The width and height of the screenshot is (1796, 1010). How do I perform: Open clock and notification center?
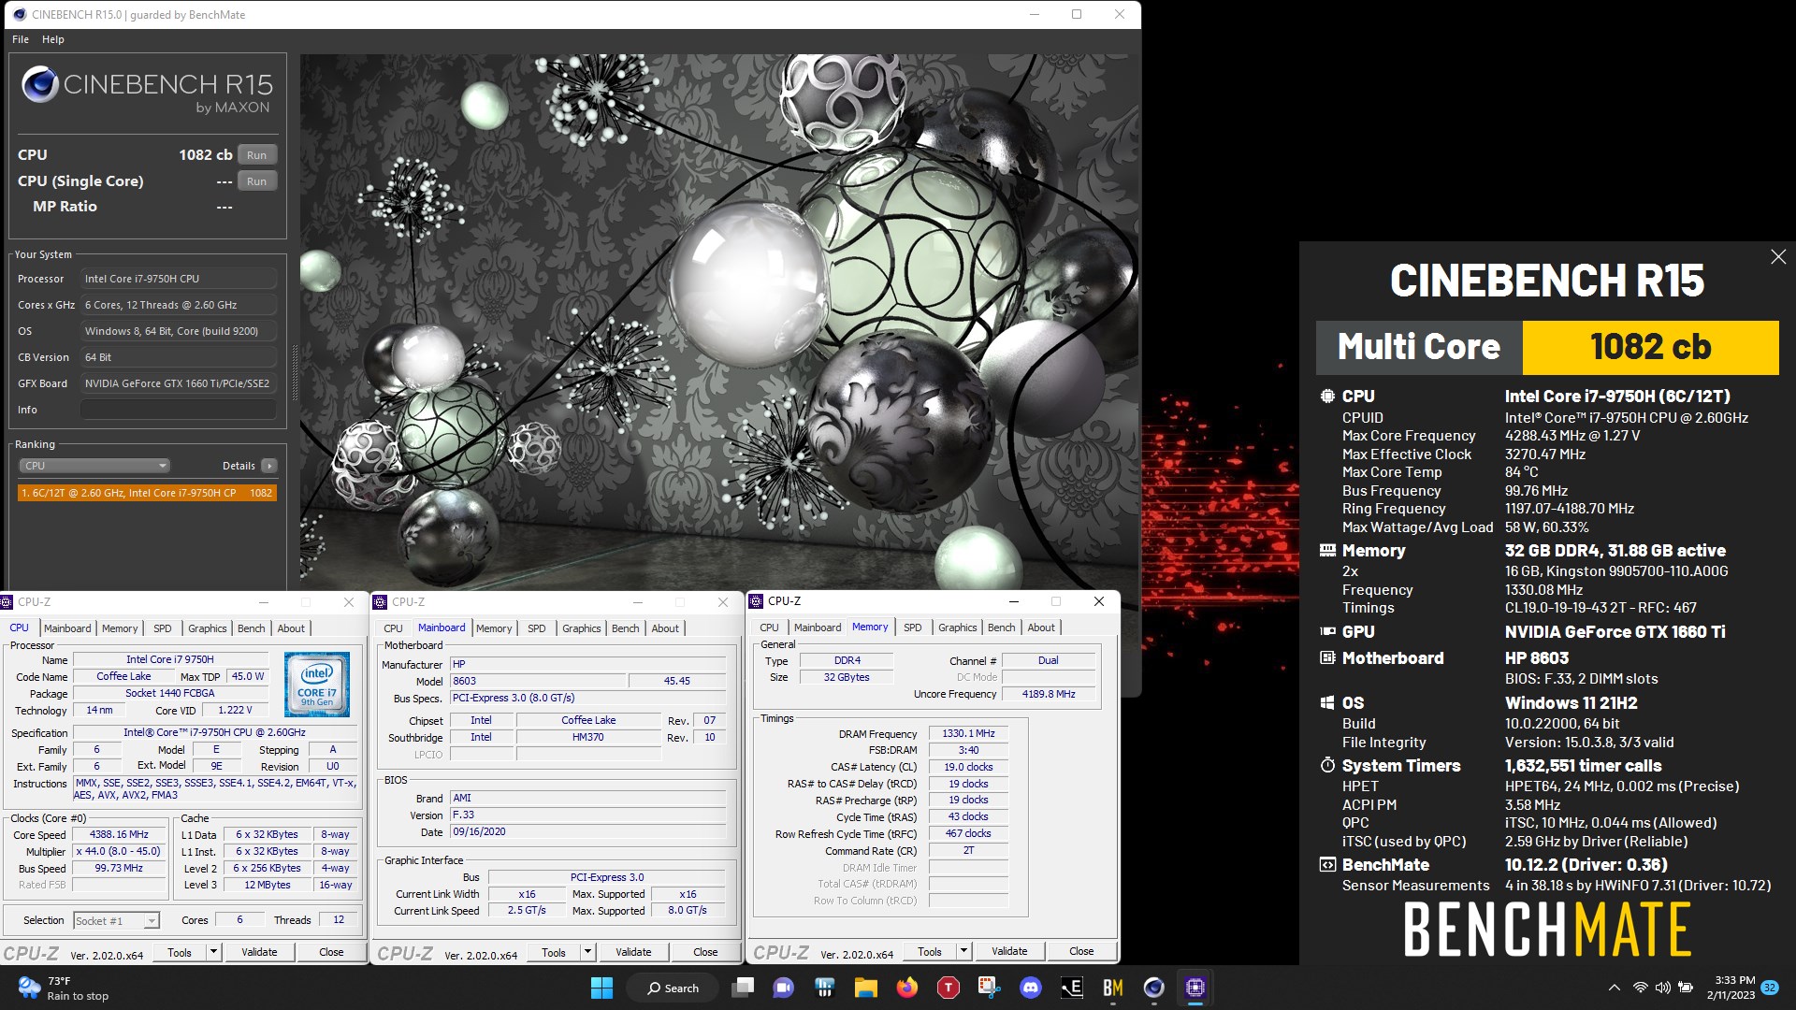[x=1742, y=988]
